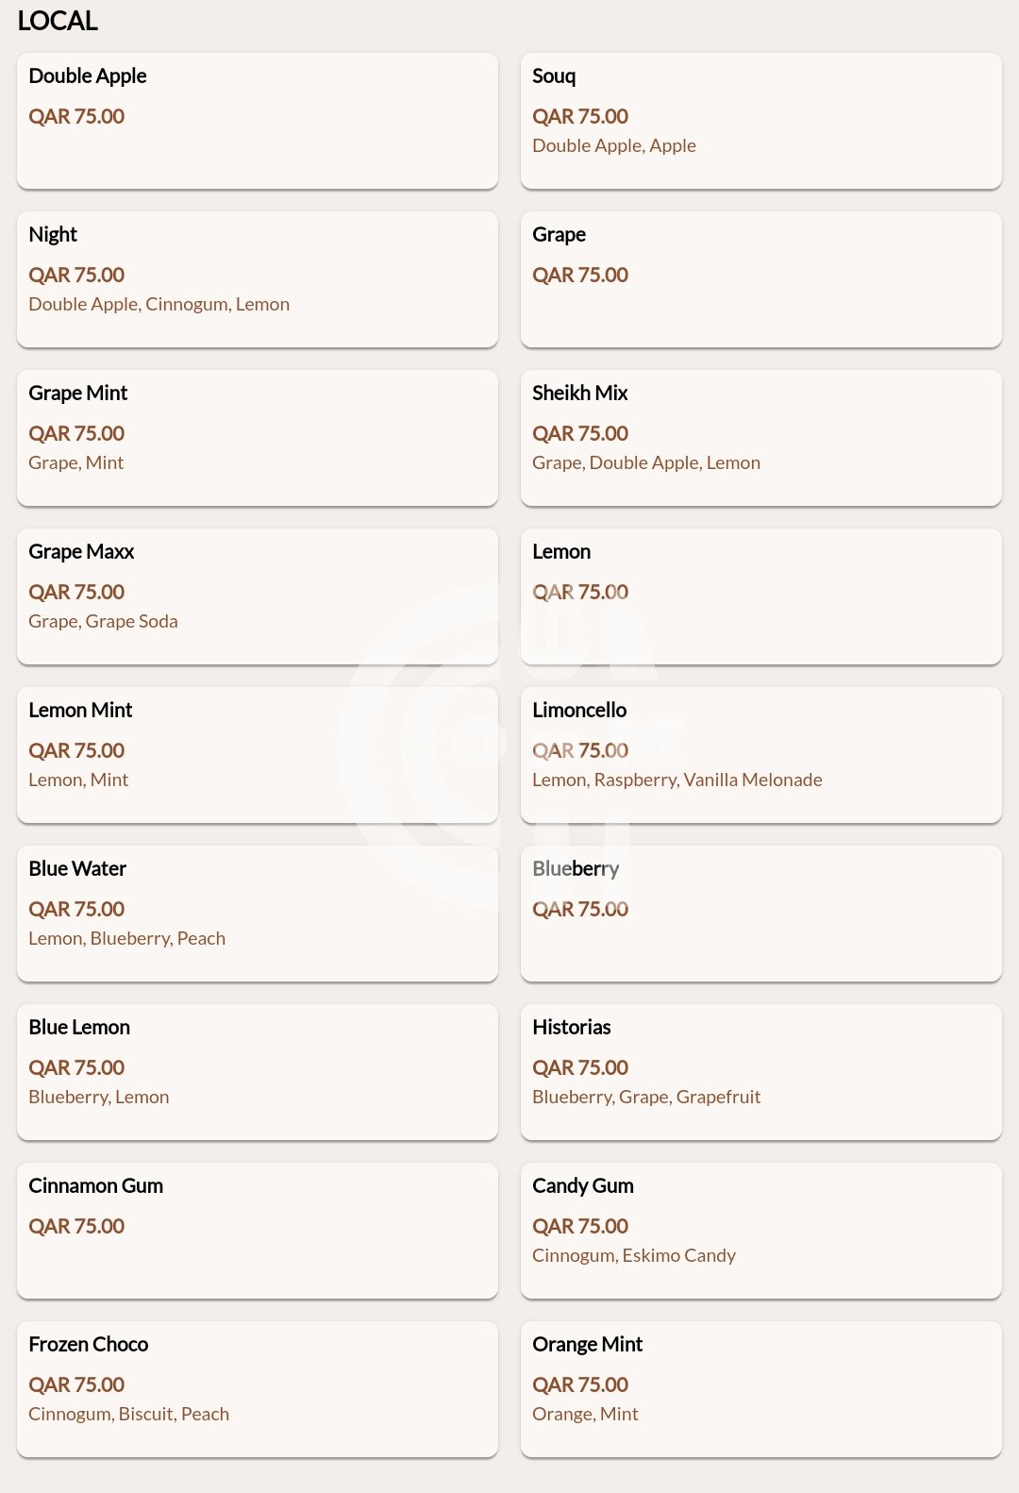Open the Souq flavor card
The image size is (1019, 1493).
760,120
